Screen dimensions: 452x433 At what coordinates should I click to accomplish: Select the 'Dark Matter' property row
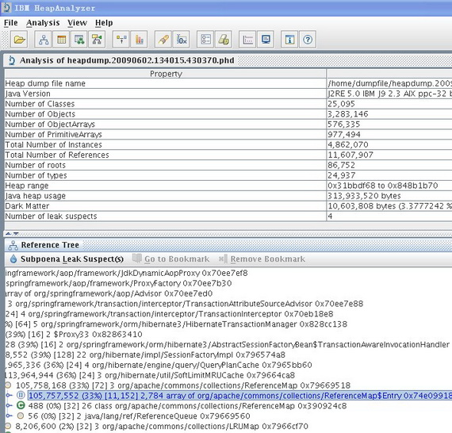pos(228,206)
